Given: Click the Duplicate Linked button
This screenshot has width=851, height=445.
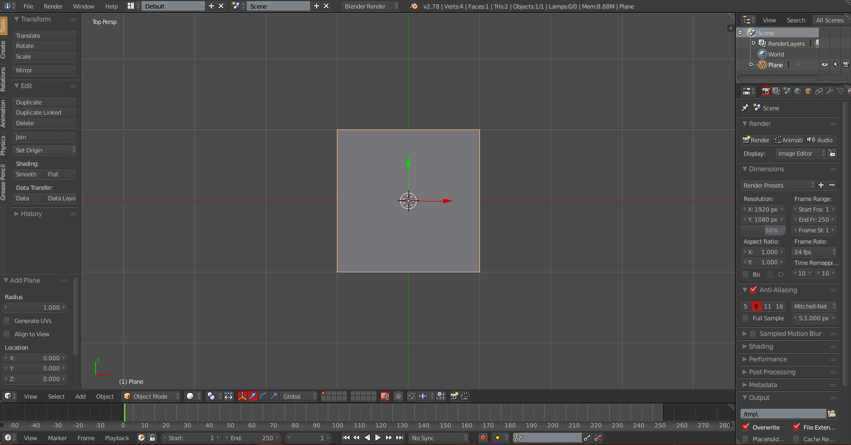Looking at the screenshot, I should (45, 112).
